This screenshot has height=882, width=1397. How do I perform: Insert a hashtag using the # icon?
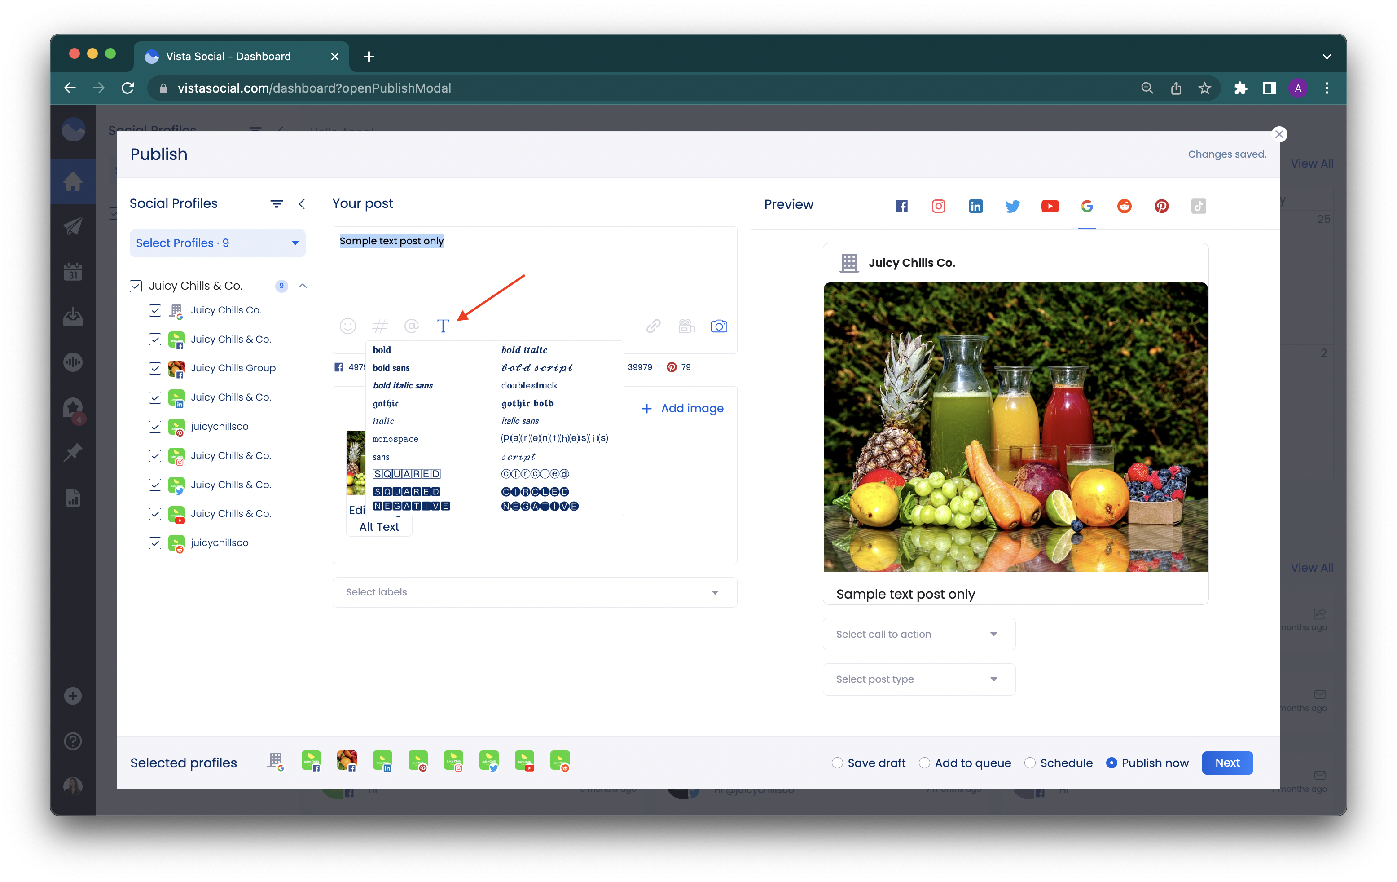380,326
